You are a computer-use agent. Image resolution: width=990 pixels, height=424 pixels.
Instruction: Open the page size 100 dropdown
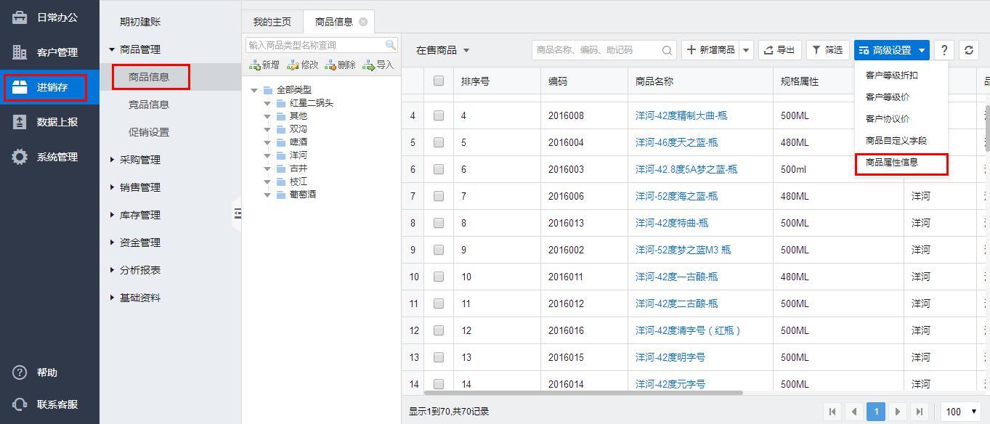click(960, 412)
